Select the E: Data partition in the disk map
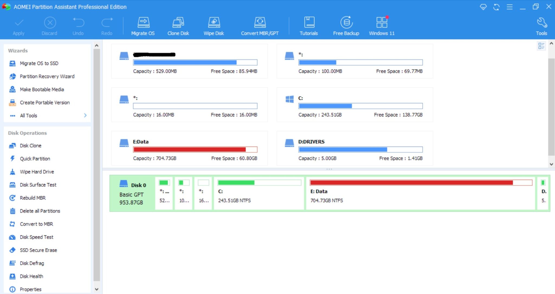The height and width of the screenshot is (294, 555). coord(420,193)
